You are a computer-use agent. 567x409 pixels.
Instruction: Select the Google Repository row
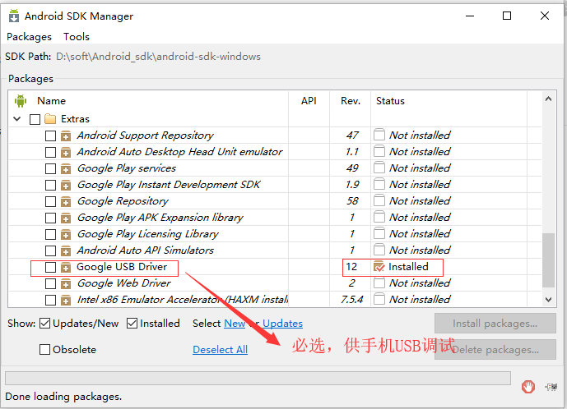[123, 201]
